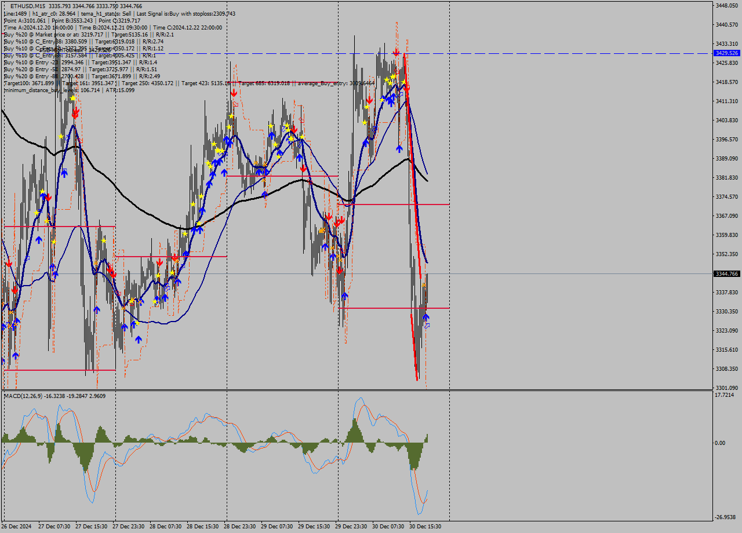Screen dimensions: 742x533
Task: Click the 30 Dec 15:30 time axis label
Action: pyautogui.click(x=425, y=527)
